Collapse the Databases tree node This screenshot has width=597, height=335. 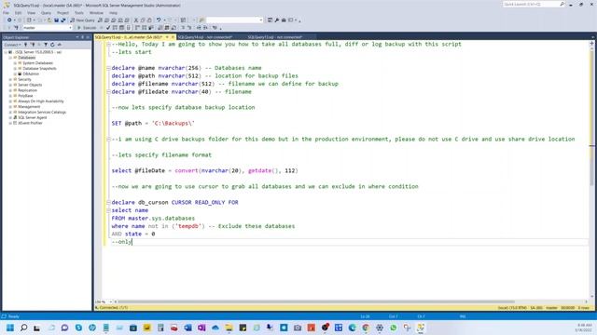tap(10, 58)
